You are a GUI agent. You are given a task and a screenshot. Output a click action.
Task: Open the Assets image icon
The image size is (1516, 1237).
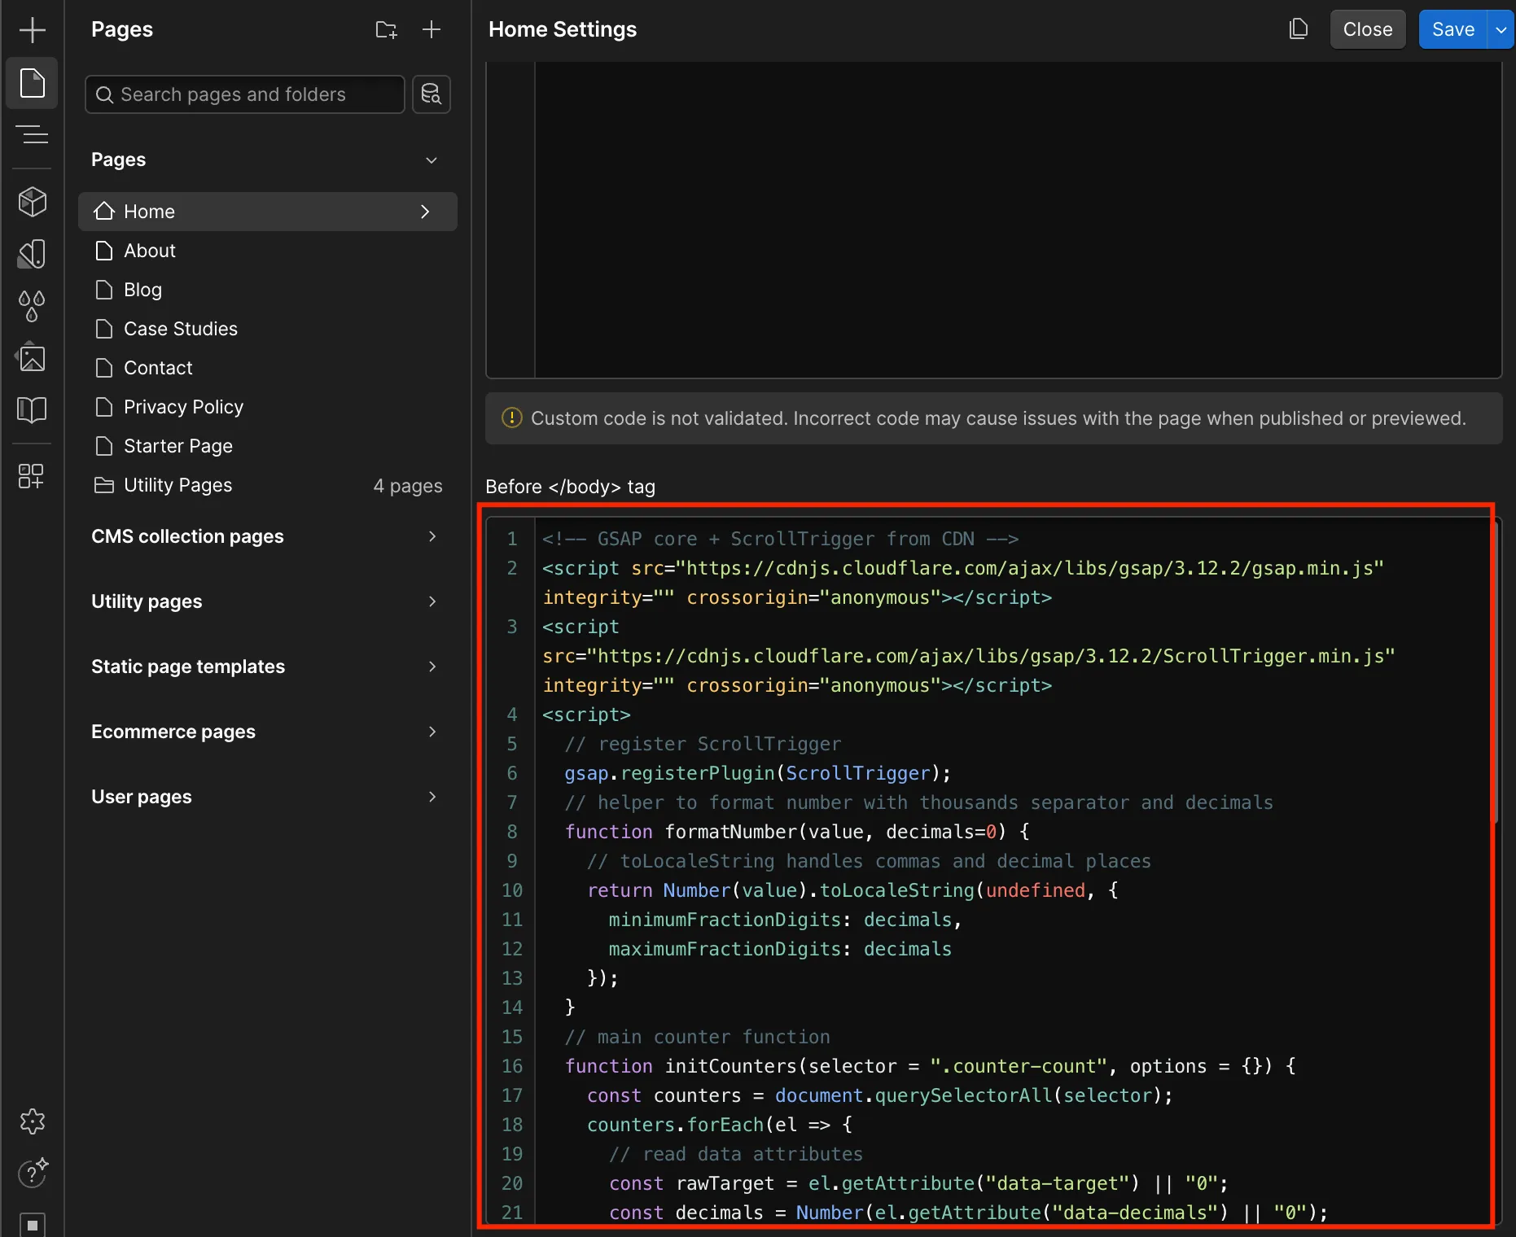point(32,357)
